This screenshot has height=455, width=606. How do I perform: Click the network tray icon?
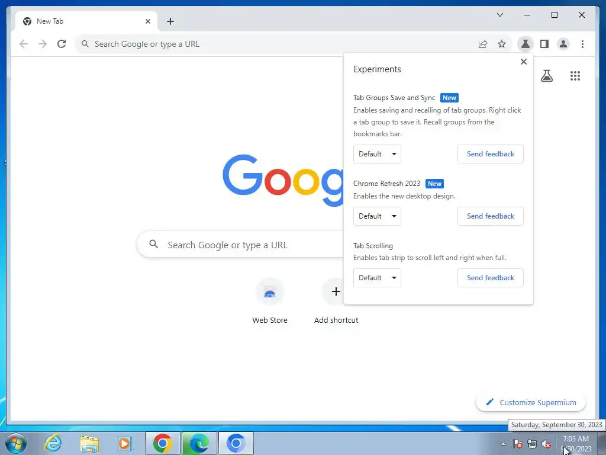[532, 444]
